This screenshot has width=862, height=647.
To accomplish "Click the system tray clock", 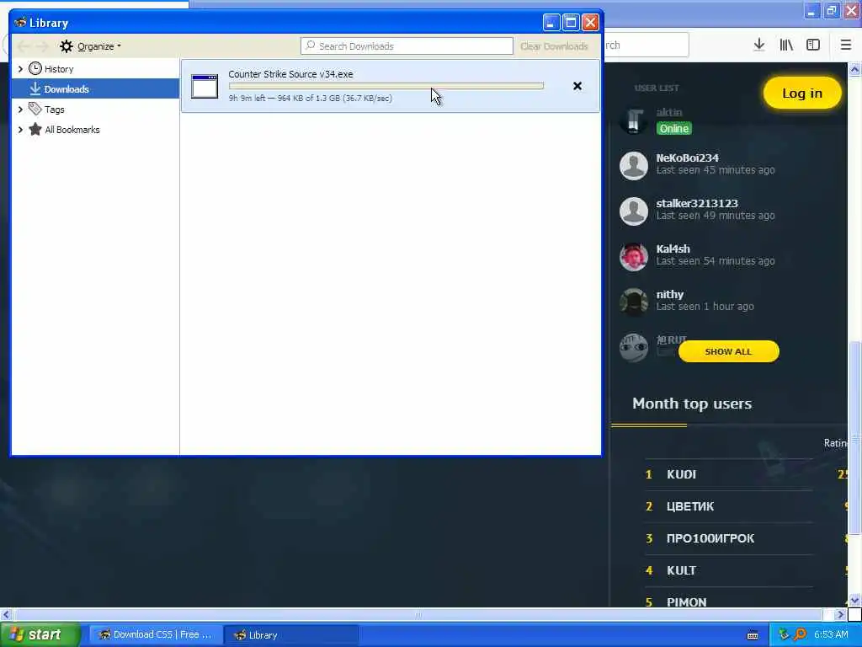I will pyautogui.click(x=831, y=634).
